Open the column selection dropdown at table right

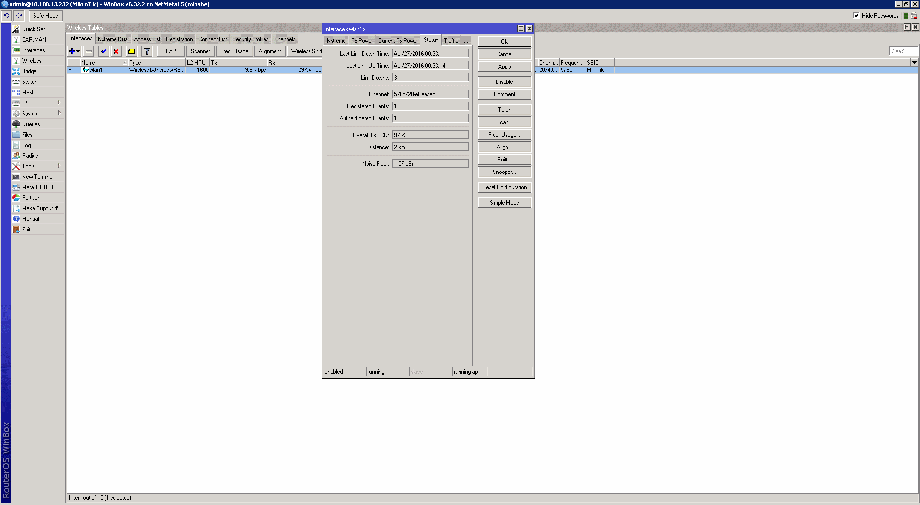click(914, 62)
